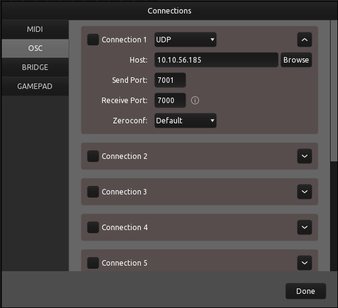
Task: Collapse Connection 1 with the up chevron
Action: point(304,39)
